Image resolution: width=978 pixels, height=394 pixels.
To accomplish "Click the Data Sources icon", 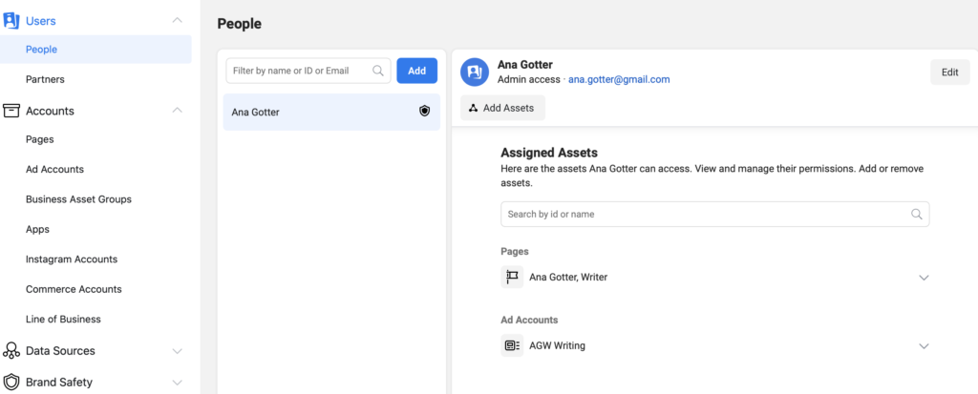I will (11, 351).
